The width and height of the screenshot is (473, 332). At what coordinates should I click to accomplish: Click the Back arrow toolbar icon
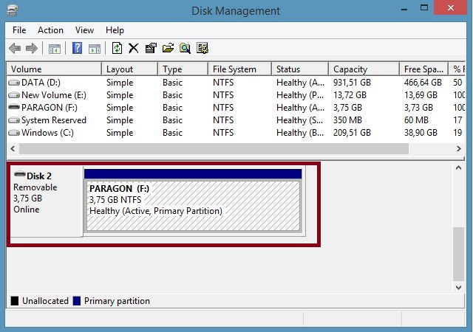15,48
